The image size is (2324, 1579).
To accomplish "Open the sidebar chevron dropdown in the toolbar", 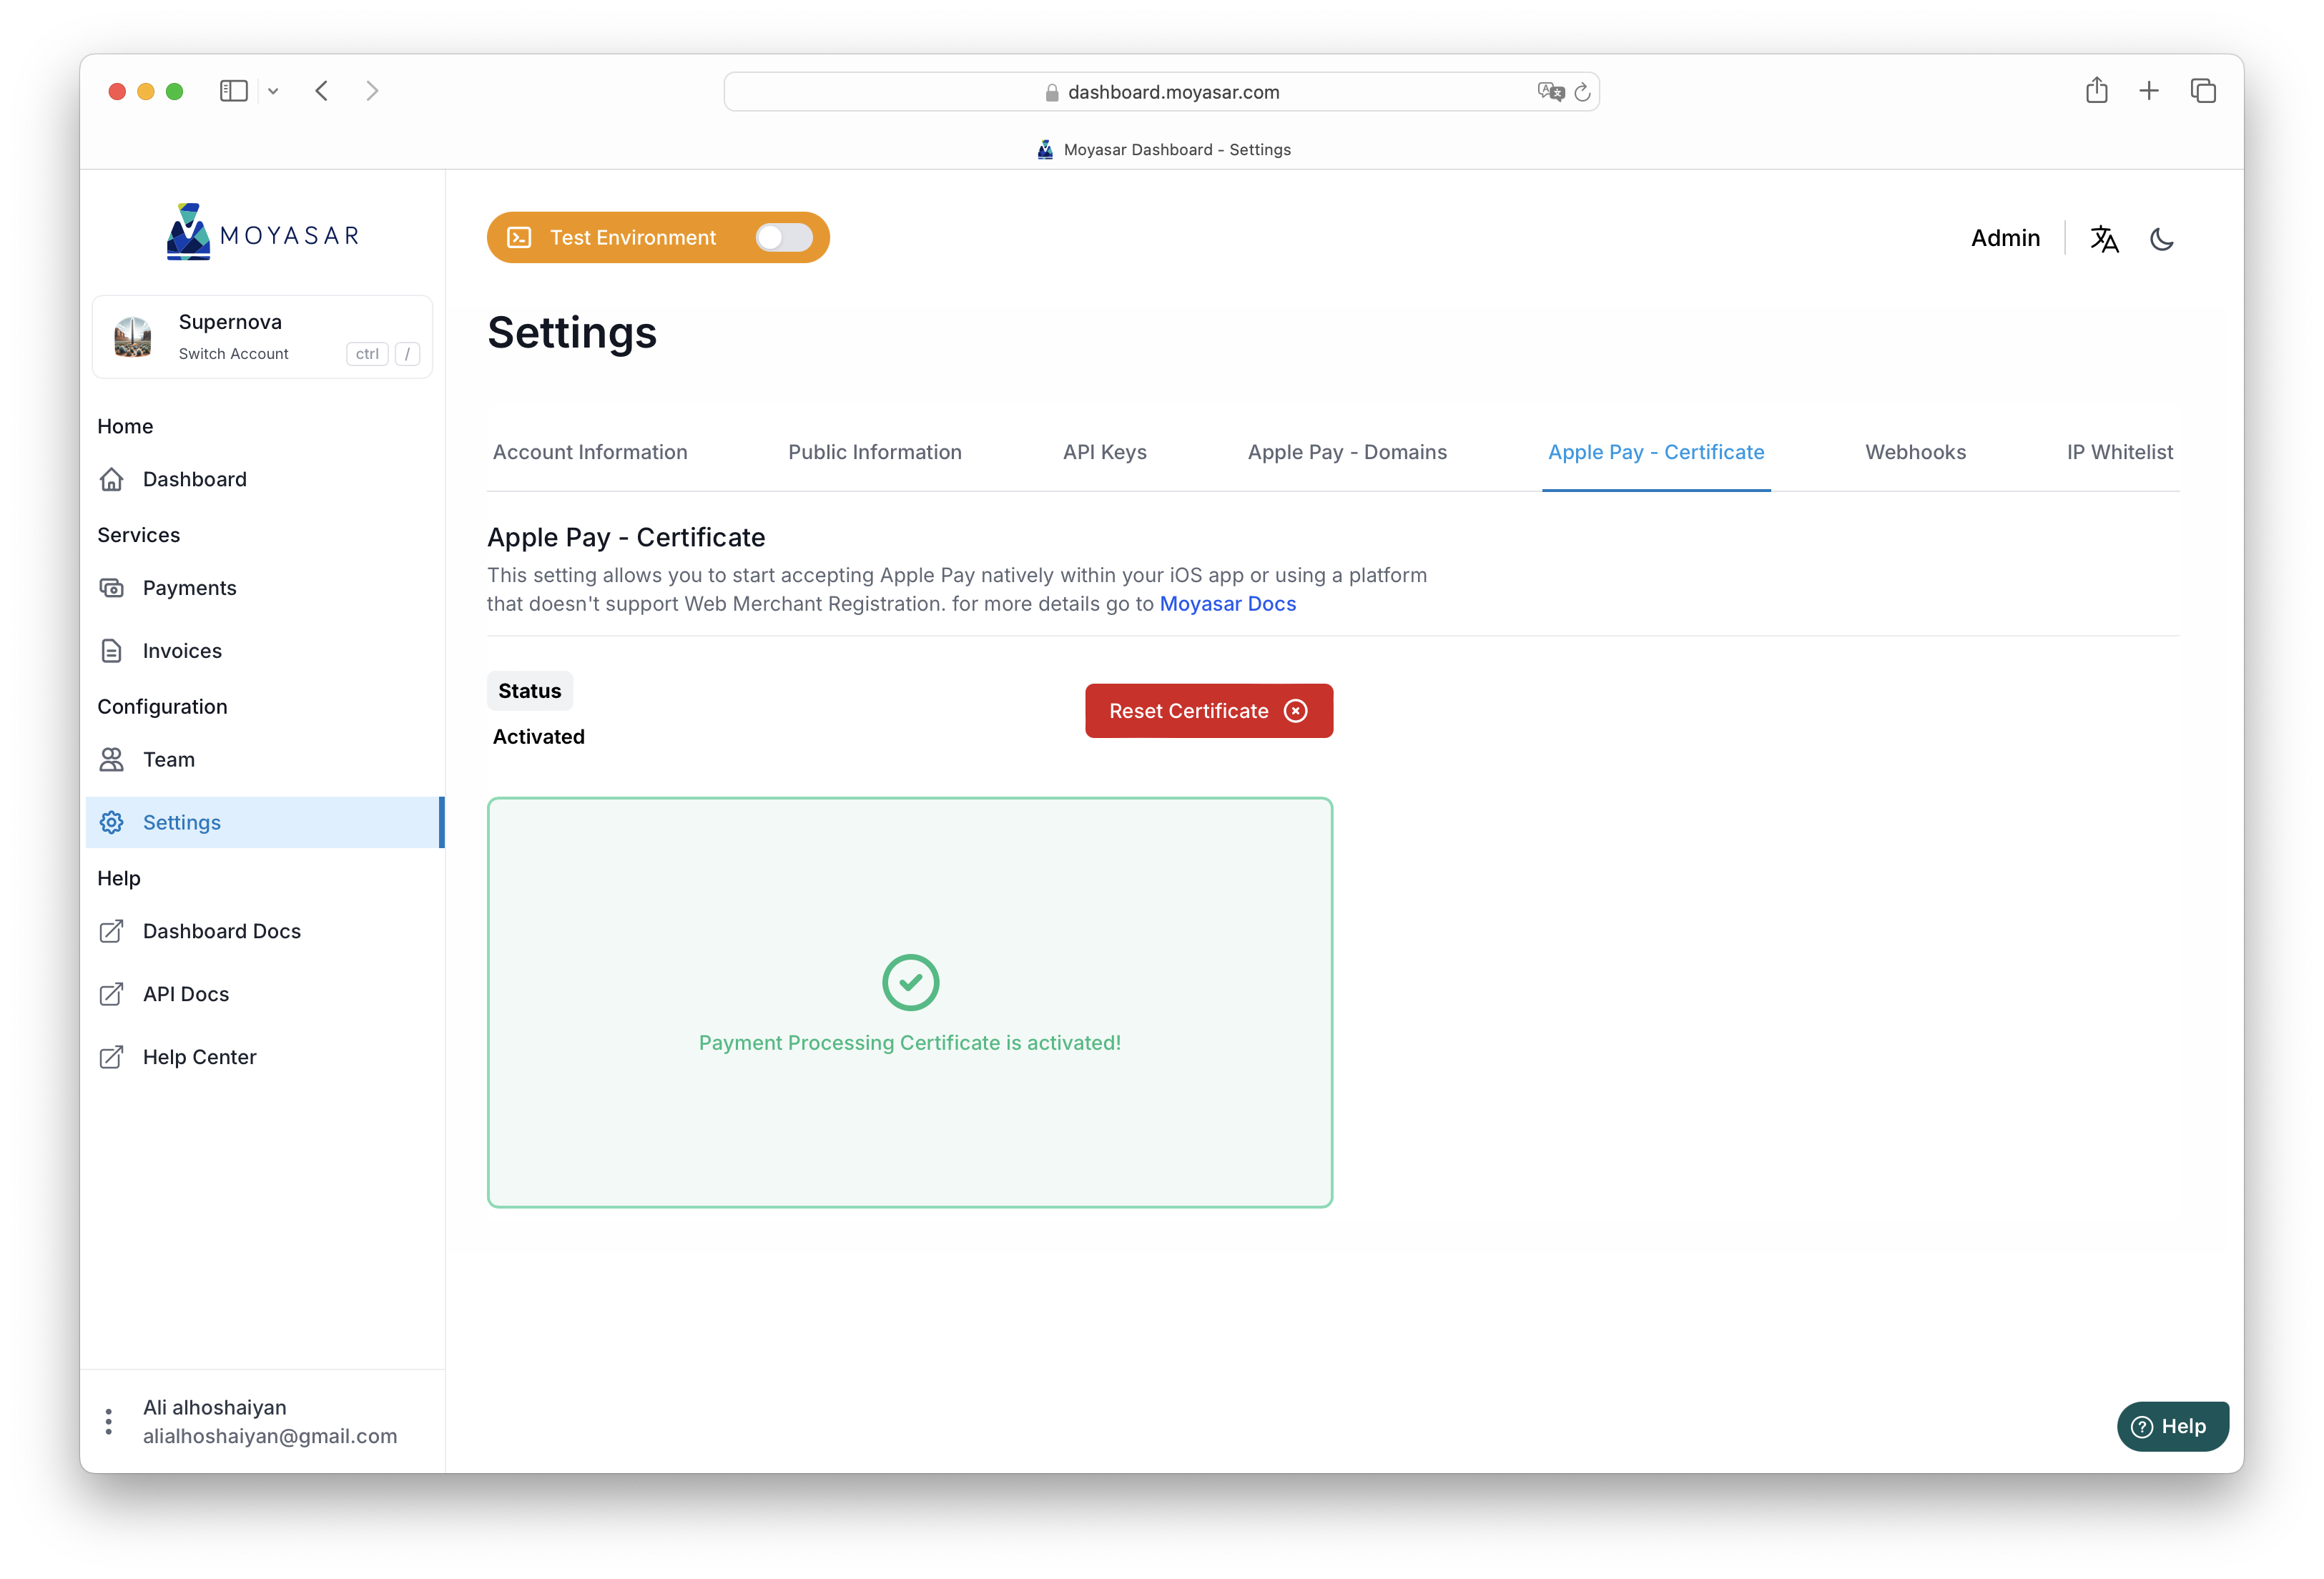I will [x=273, y=90].
